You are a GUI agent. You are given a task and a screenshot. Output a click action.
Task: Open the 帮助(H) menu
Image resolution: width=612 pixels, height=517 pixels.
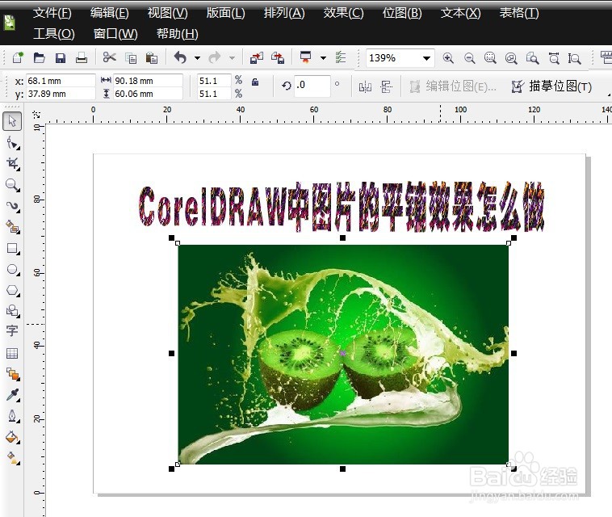coord(177,34)
